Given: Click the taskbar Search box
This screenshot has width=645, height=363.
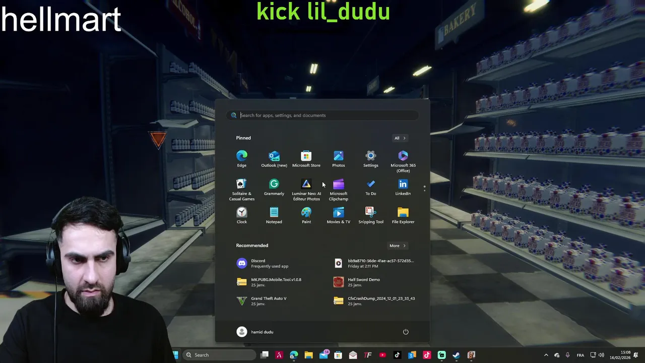Looking at the screenshot, I should click(219, 355).
